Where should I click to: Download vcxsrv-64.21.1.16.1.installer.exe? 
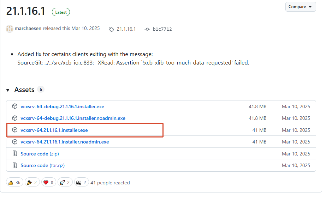point(54,130)
